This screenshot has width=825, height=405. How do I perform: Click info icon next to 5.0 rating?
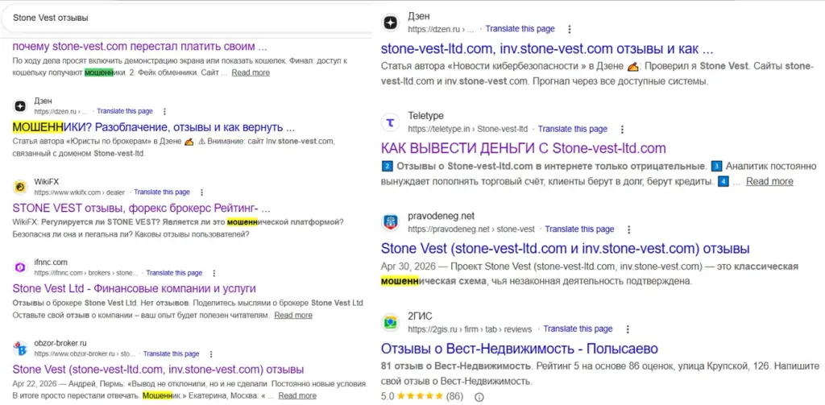tap(479, 397)
